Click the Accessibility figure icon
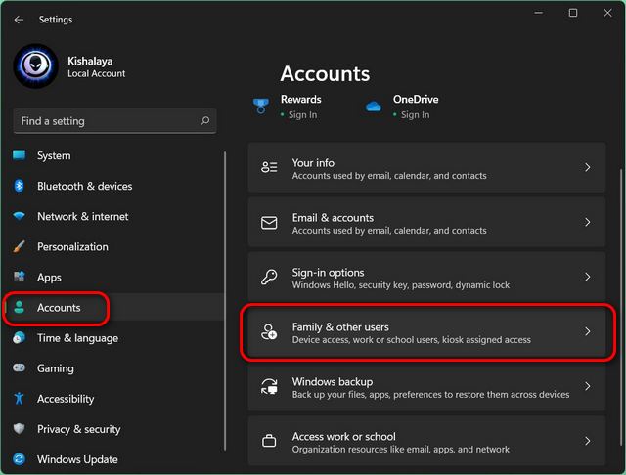Image resolution: width=626 pixels, height=475 pixels. click(x=19, y=399)
